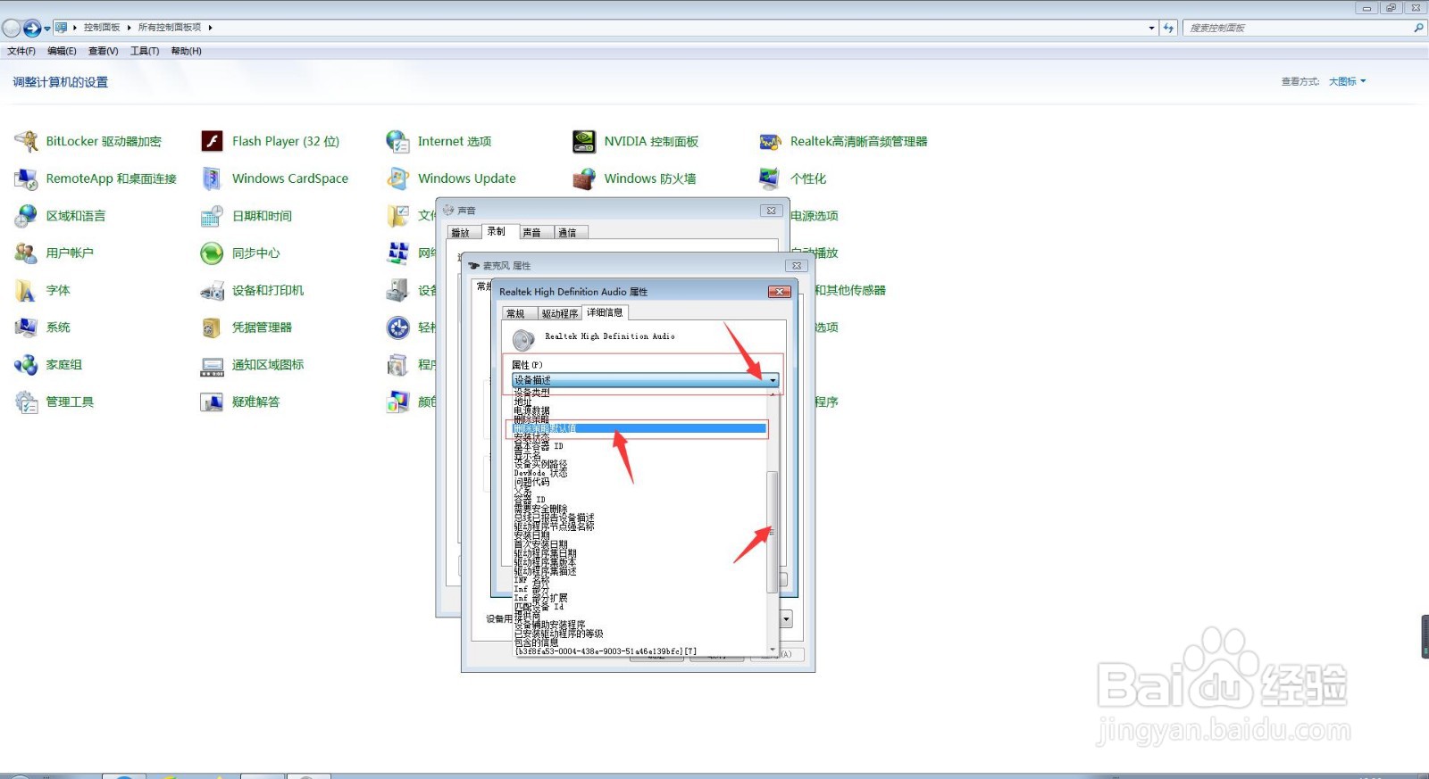
Task: Open the 用户帐户 people icon
Action: click(x=26, y=253)
